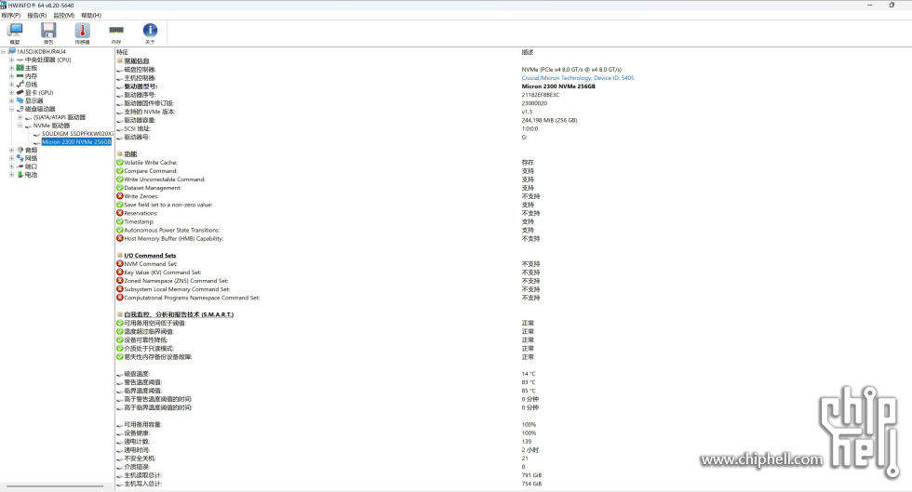Click the 不安全关机 row label
Viewport: 912px width, 492px height.
click(x=140, y=459)
